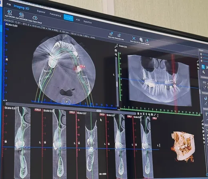Click the Scala 0,53 label of panoramic view
The width and height of the screenshot is (208, 179).
pos(123,46)
